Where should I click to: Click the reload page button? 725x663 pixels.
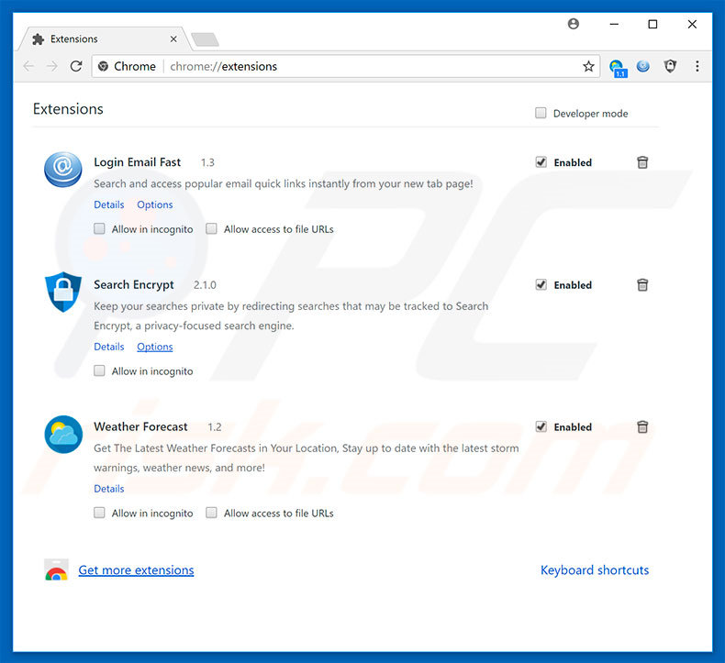pyautogui.click(x=76, y=67)
